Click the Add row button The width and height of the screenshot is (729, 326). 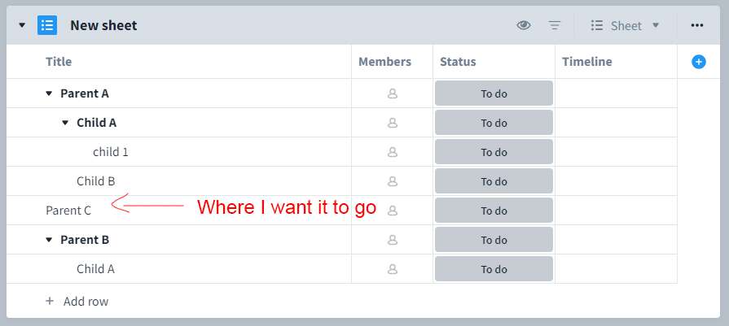point(77,302)
